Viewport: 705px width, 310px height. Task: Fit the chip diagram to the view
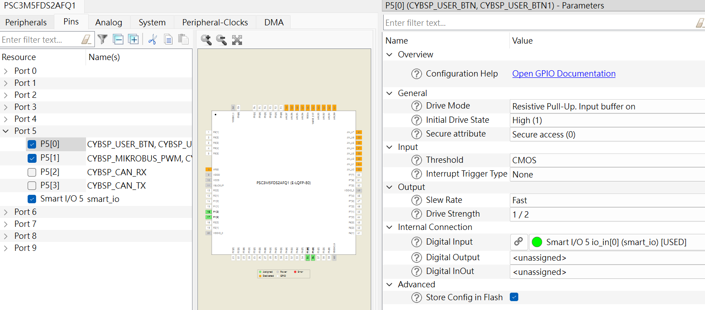coord(237,40)
